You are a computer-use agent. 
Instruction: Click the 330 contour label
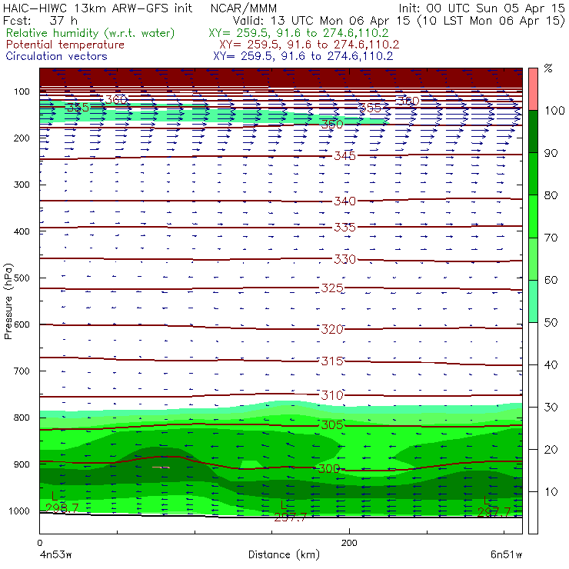point(345,259)
